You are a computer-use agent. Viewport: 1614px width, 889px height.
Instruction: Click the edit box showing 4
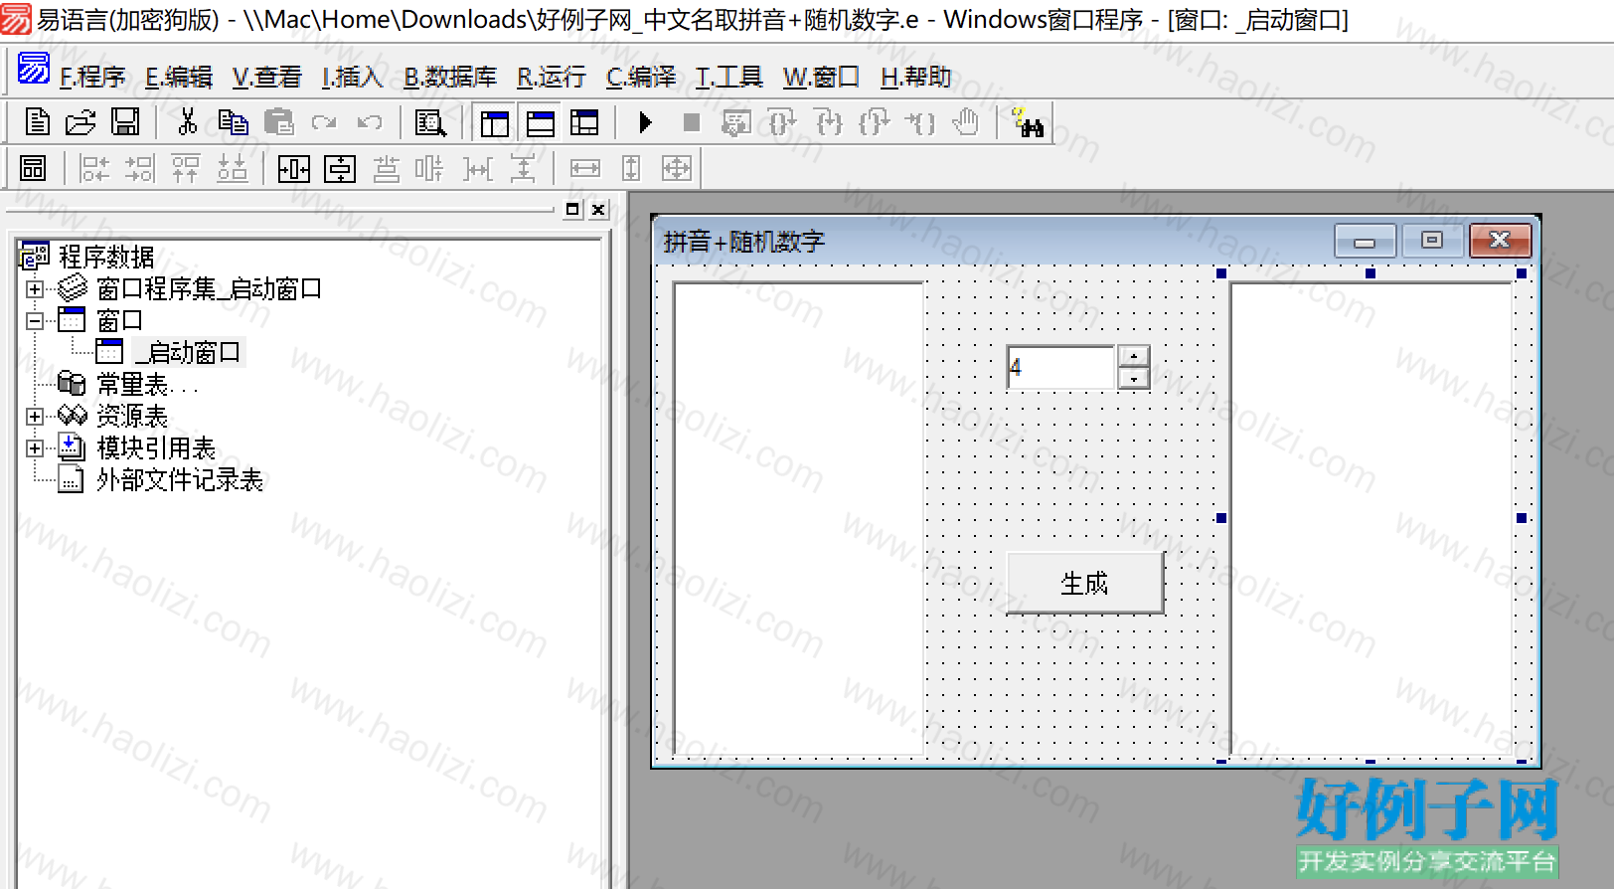click(x=1060, y=367)
